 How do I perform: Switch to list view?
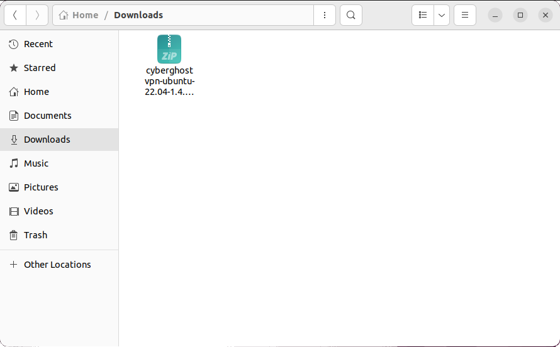pyautogui.click(x=423, y=15)
